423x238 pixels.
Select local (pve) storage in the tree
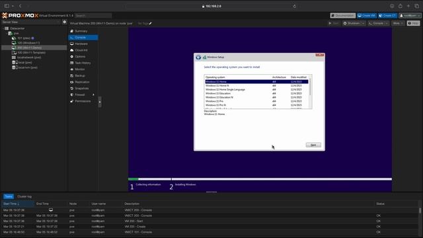25,62
